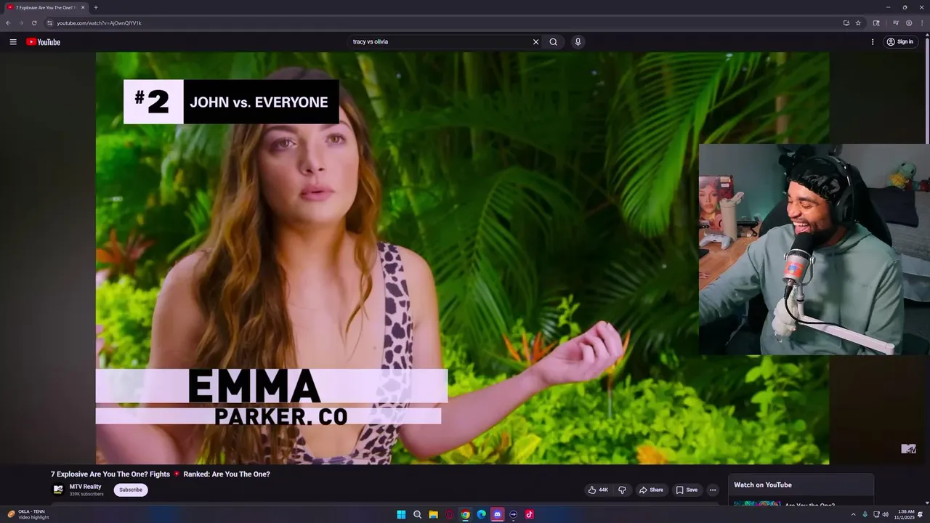Run search with the magnifier button
This screenshot has width=930, height=523.
(x=554, y=42)
